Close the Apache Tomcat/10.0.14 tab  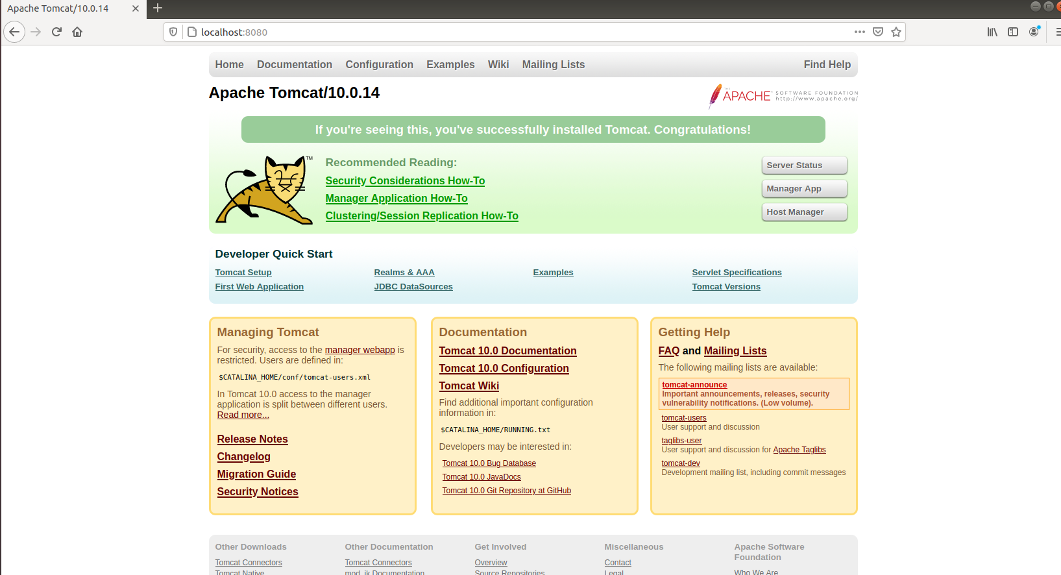click(x=135, y=8)
